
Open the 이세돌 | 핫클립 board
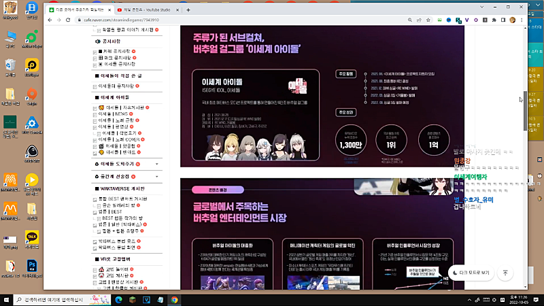click(120, 146)
